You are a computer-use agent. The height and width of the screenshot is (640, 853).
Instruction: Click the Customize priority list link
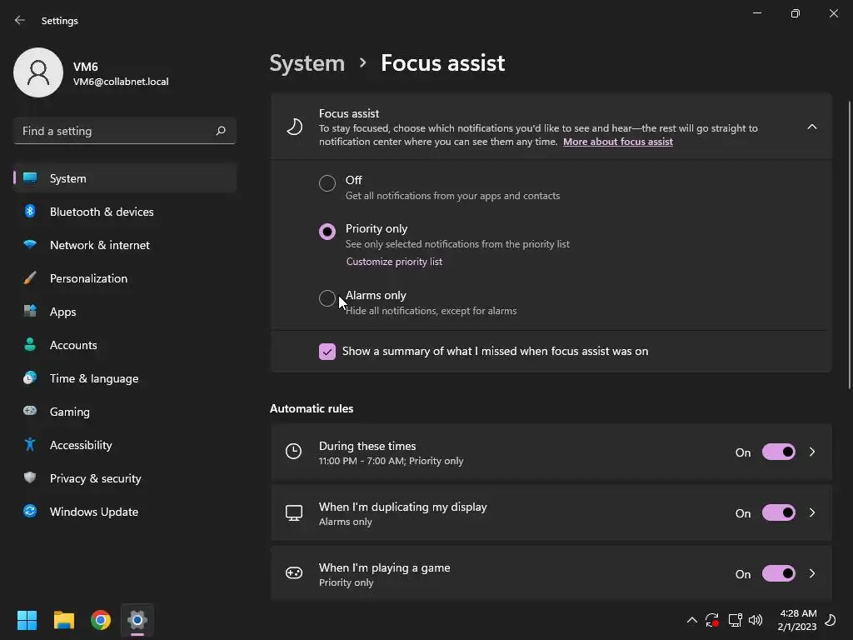point(394,262)
